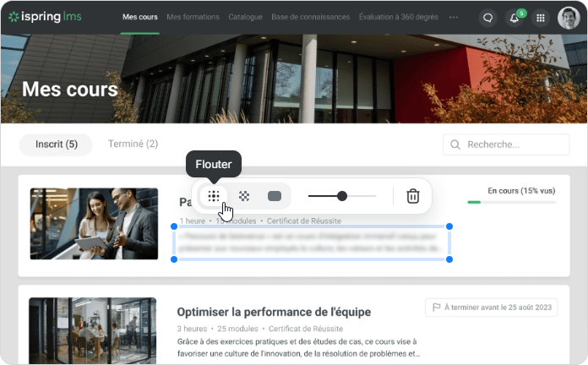Image resolution: width=588 pixels, height=365 pixels.
Task: Switch to the Terminé (2) tab
Action: tap(133, 144)
